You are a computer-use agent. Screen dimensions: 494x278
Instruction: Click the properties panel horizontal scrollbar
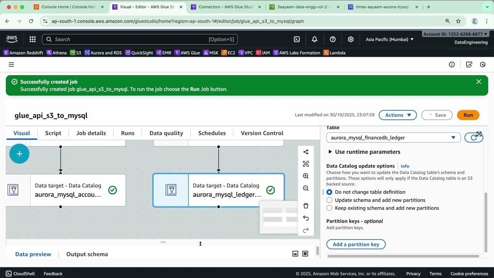(x=403, y=256)
